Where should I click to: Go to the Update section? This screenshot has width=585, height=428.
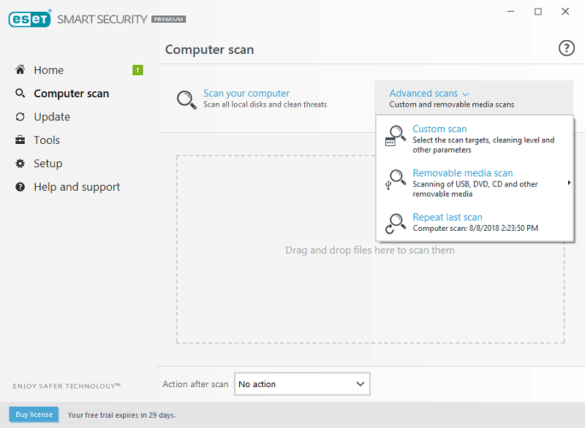(52, 117)
